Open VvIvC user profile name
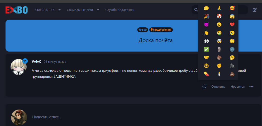Image resolution: width=262 pixels, height=126 pixels. pos(36,62)
